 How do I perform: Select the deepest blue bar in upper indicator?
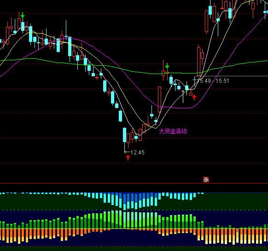pos(124,201)
